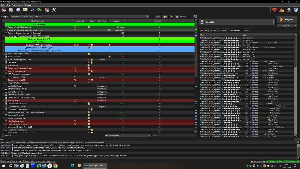Toggle checkbox for Cell Save Bloat Fixer

6,98
